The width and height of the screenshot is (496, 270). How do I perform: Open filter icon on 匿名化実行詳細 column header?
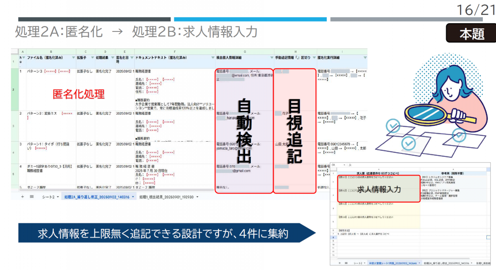coord(365,57)
